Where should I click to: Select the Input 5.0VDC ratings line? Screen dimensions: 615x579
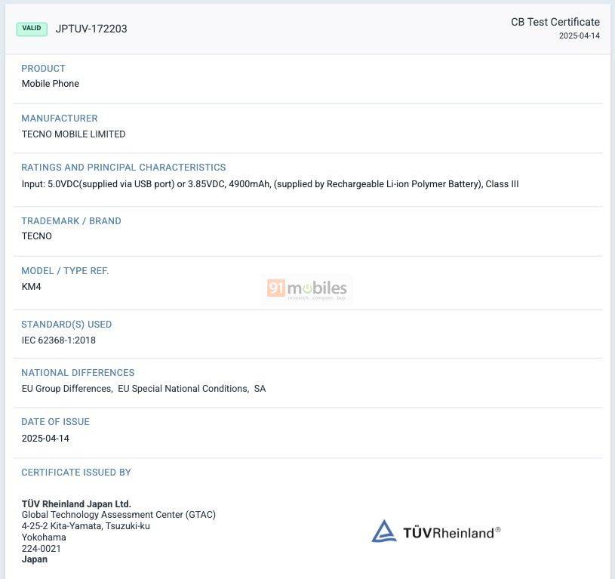coord(270,184)
